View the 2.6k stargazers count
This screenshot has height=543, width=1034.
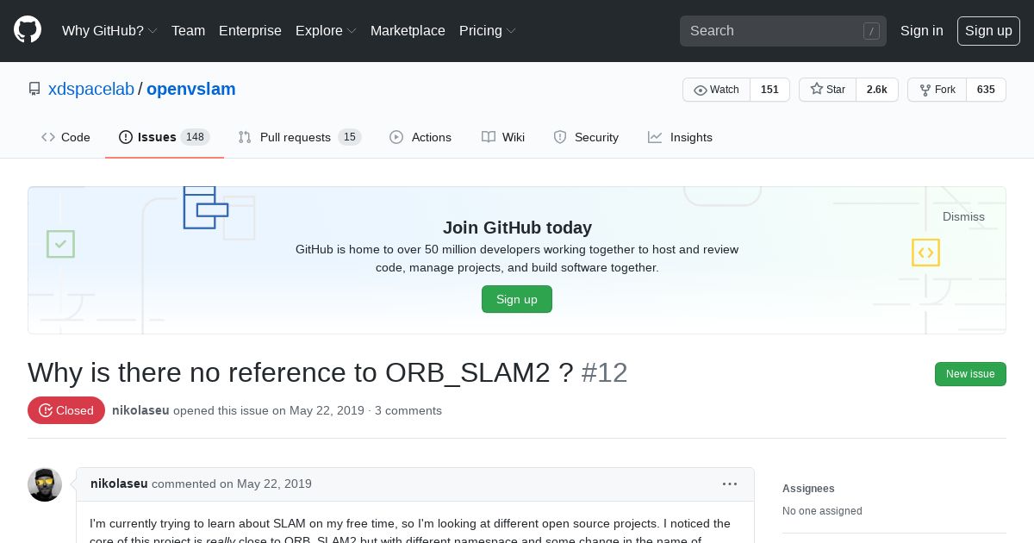pos(877,90)
